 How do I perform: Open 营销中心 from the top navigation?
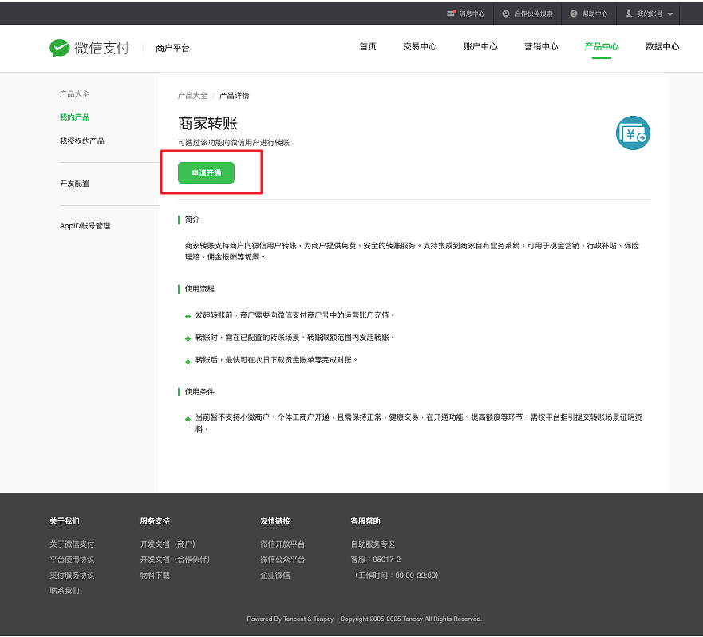(x=541, y=47)
